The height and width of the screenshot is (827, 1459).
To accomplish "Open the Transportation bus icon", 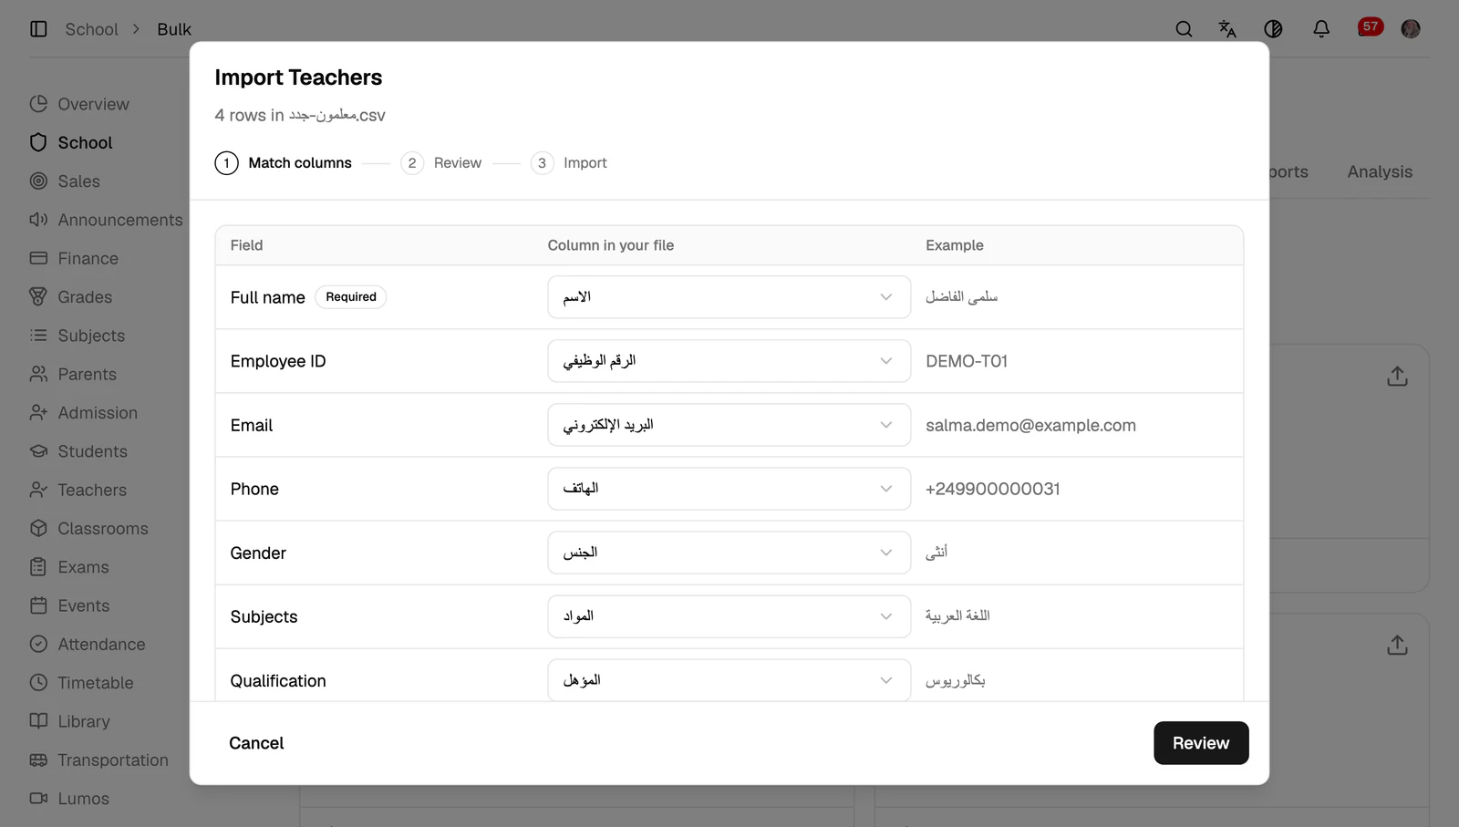I will pos(38,760).
